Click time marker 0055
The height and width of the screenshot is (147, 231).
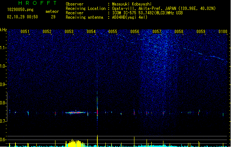click(113, 32)
